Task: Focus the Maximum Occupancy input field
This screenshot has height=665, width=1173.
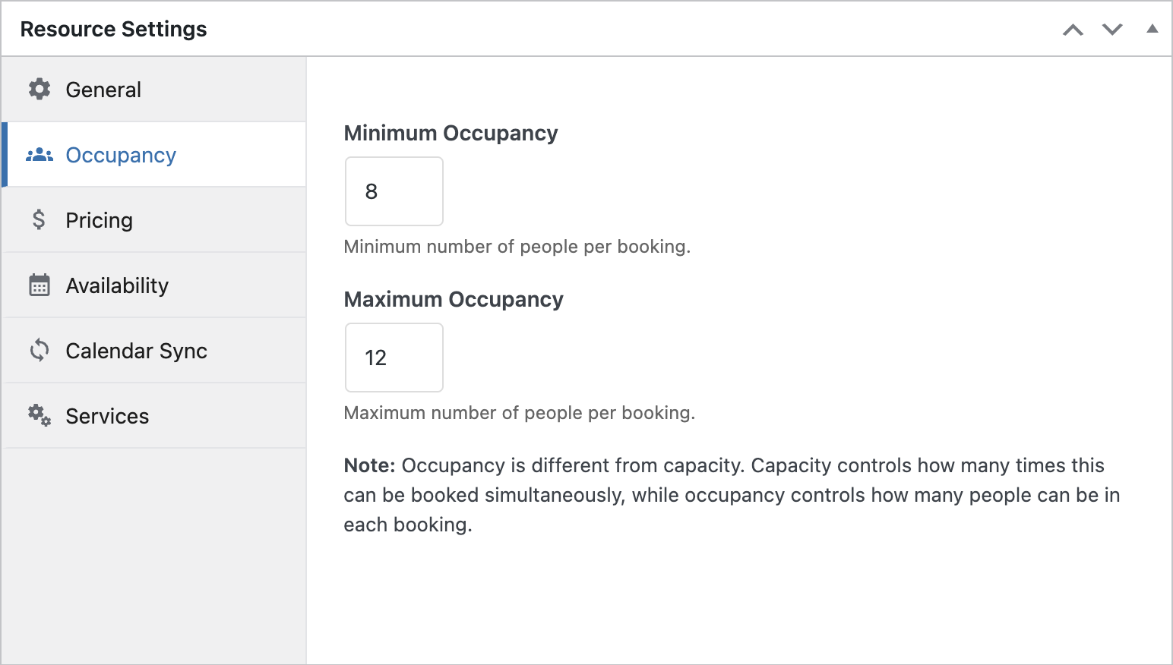Action: [394, 358]
